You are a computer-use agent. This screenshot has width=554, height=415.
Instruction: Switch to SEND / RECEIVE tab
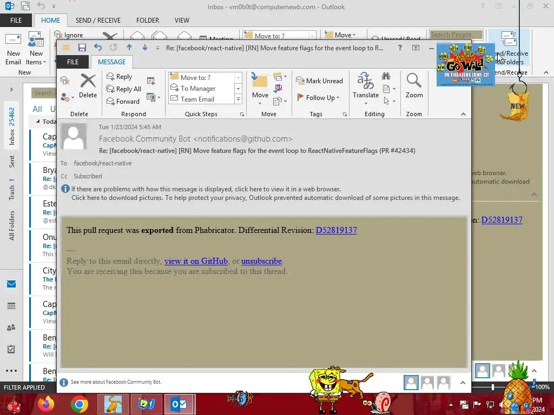pos(98,21)
